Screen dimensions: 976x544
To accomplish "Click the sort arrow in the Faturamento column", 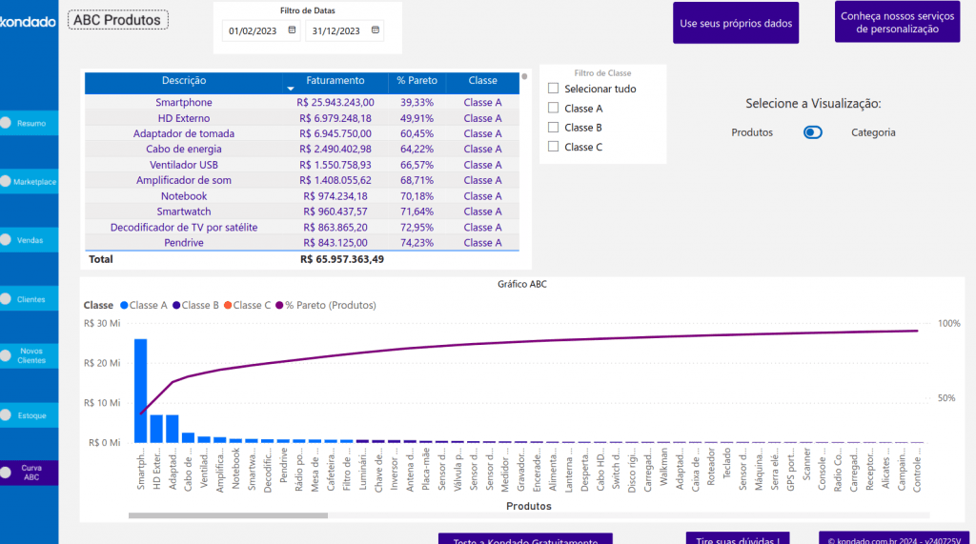I will [291, 89].
